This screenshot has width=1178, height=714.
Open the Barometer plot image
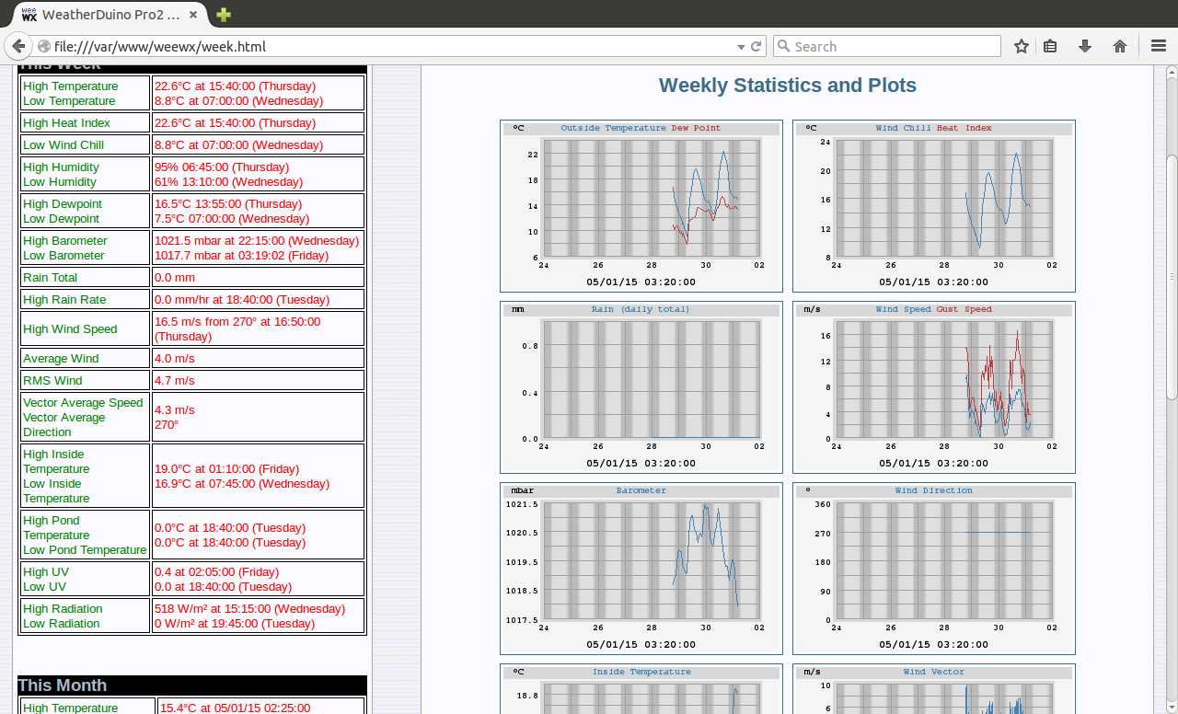[x=641, y=569]
